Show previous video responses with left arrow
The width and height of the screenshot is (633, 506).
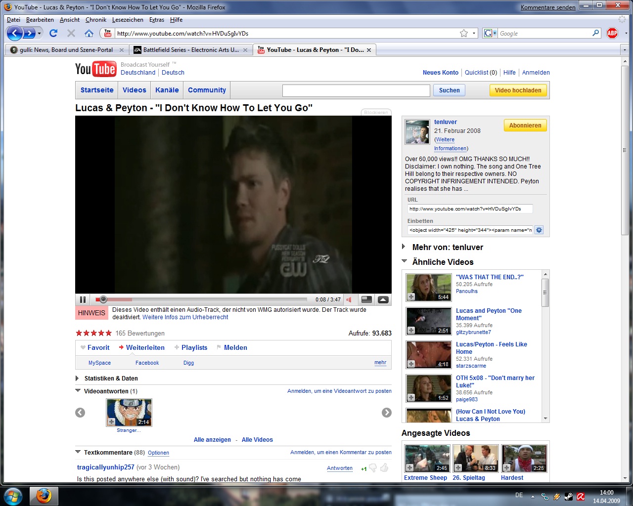[x=80, y=413]
